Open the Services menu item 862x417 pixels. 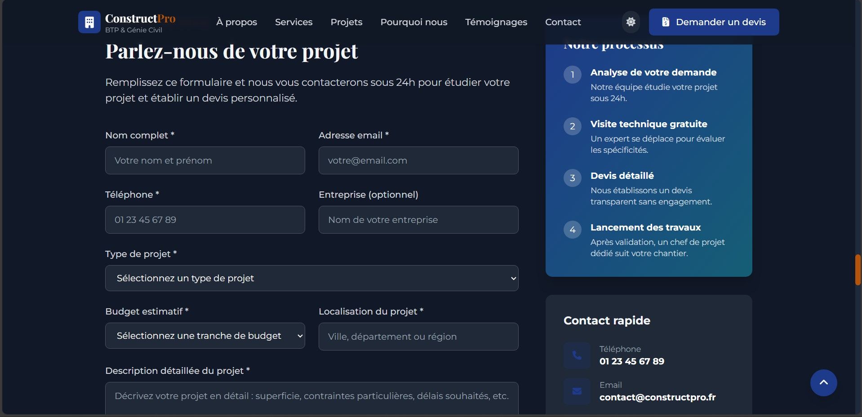click(293, 22)
